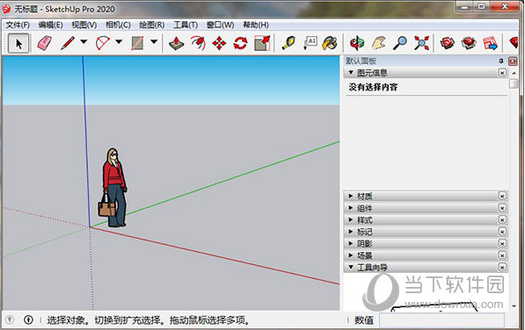Open the 3D Warehouse icon

448,43
